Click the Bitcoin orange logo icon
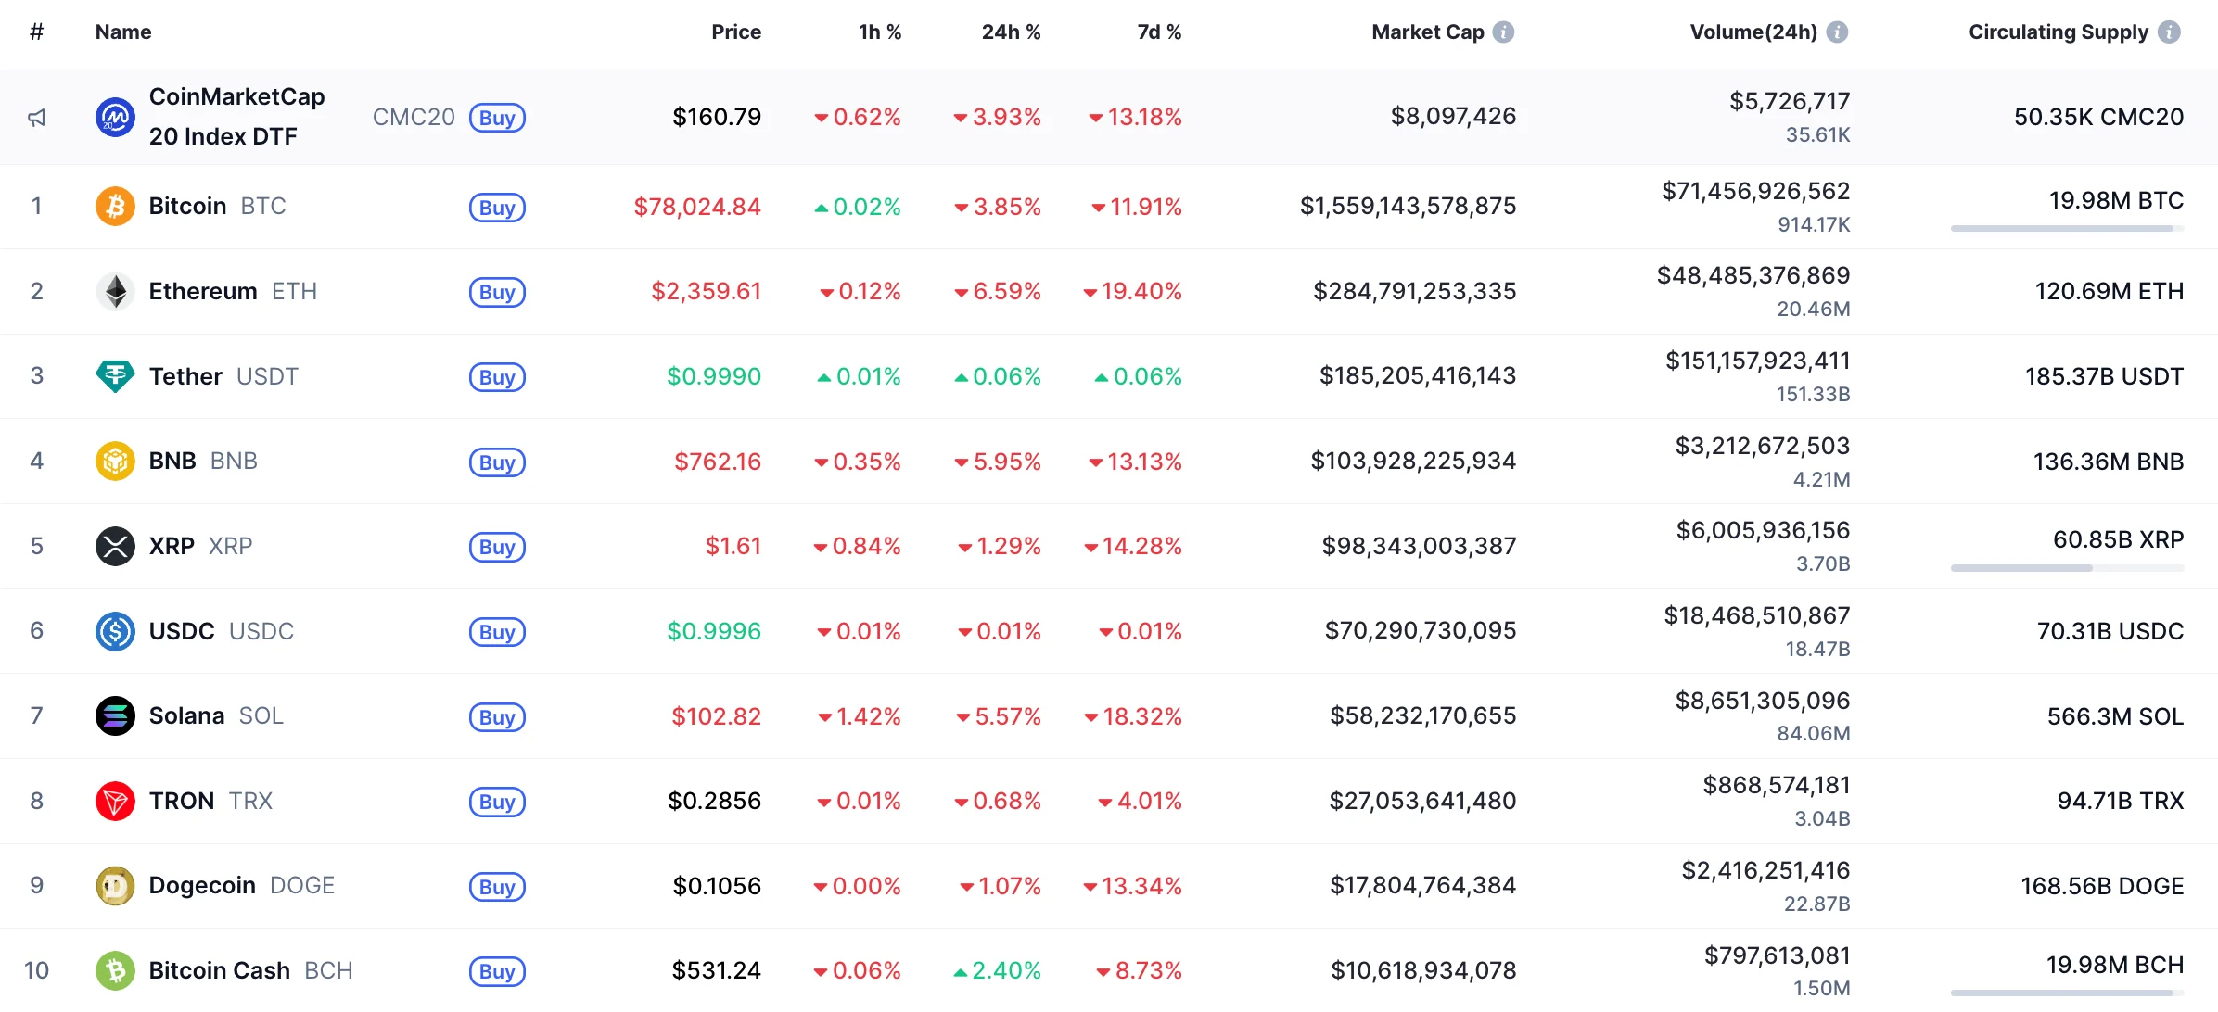 [x=115, y=206]
